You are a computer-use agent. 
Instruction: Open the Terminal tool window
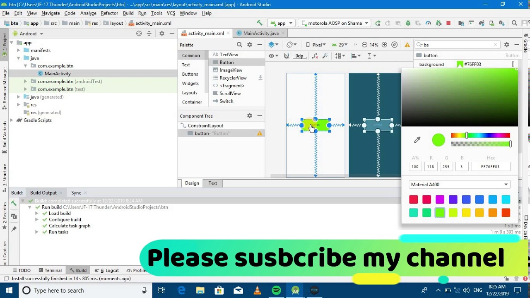(50, 270)
